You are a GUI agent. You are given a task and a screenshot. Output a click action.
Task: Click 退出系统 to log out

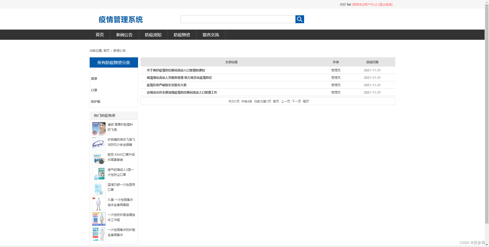pyautogui.click(x=385, y=4)
